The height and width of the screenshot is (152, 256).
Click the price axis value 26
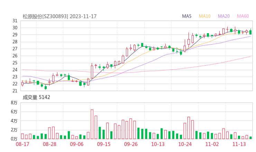(15, 56)
